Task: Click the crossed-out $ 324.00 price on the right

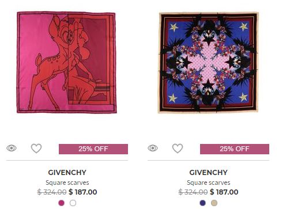Action: 193,192
